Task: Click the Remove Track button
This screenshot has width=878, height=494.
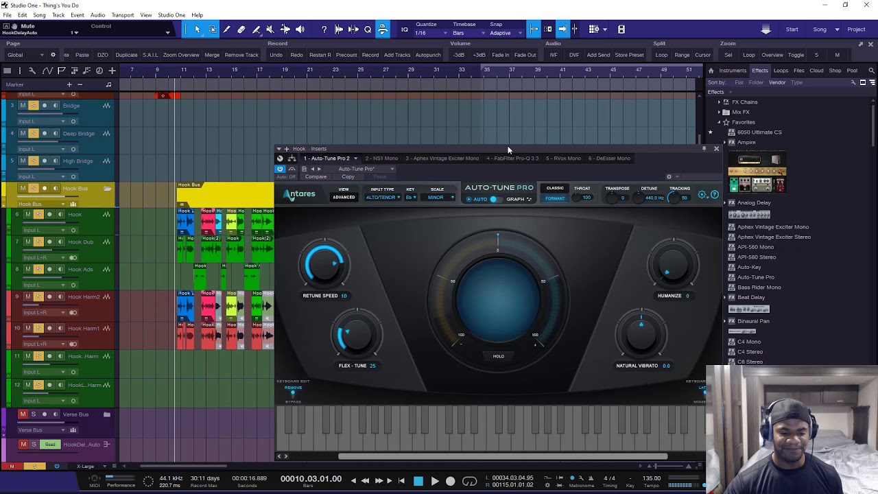Action: tap(241, 55)
